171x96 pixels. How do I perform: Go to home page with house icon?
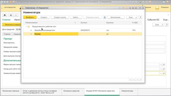pos(5,15)
